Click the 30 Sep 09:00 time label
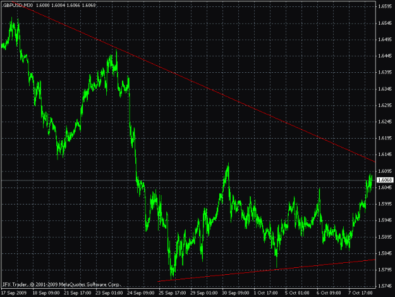Viewport: 395px width, 297px height. [x=235, y=293]
